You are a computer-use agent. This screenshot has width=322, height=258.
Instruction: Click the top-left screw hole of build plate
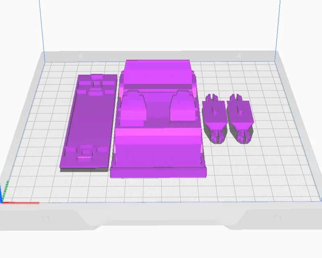(x=80, y=56)
